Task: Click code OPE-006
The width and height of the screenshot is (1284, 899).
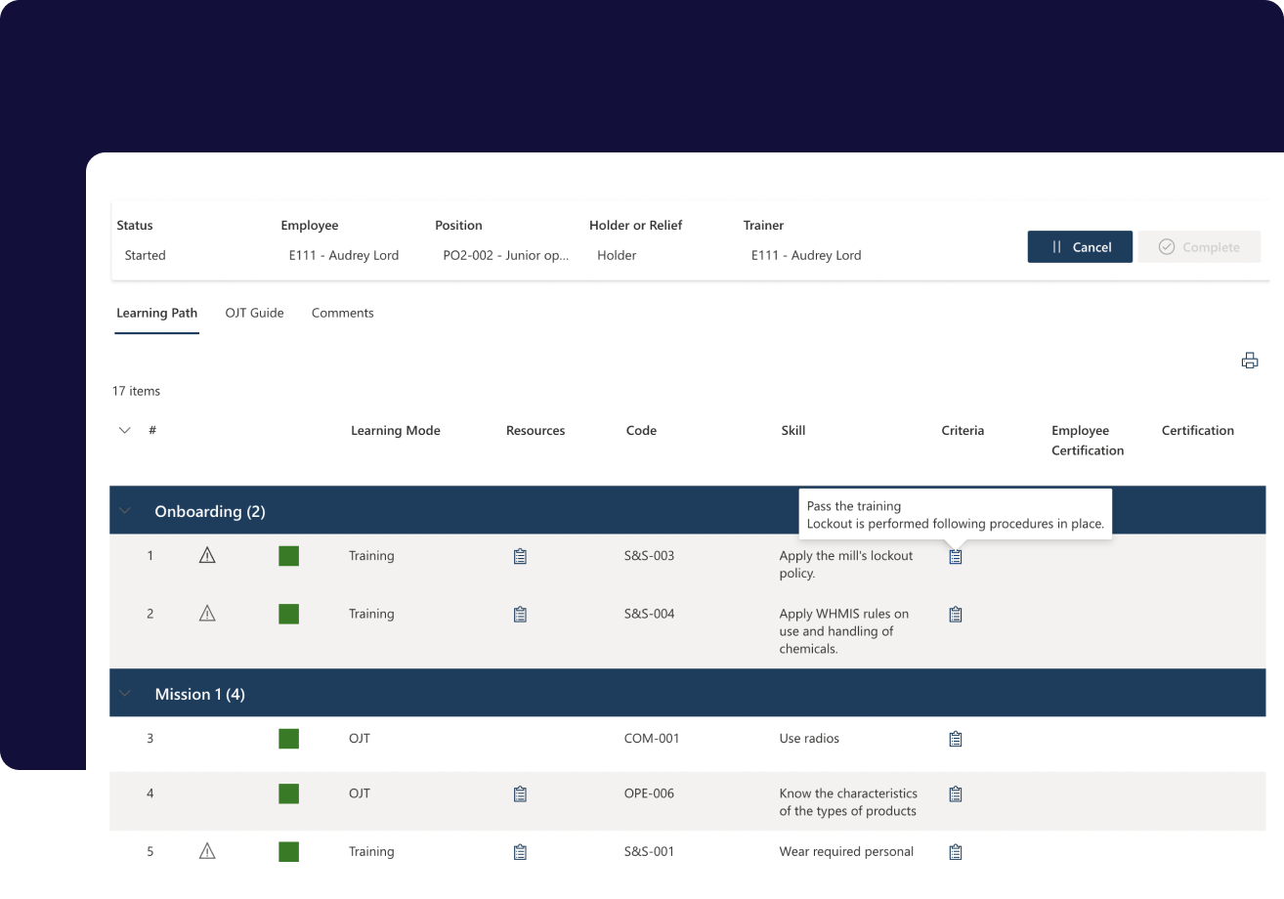Action: [x=649, y=792]
